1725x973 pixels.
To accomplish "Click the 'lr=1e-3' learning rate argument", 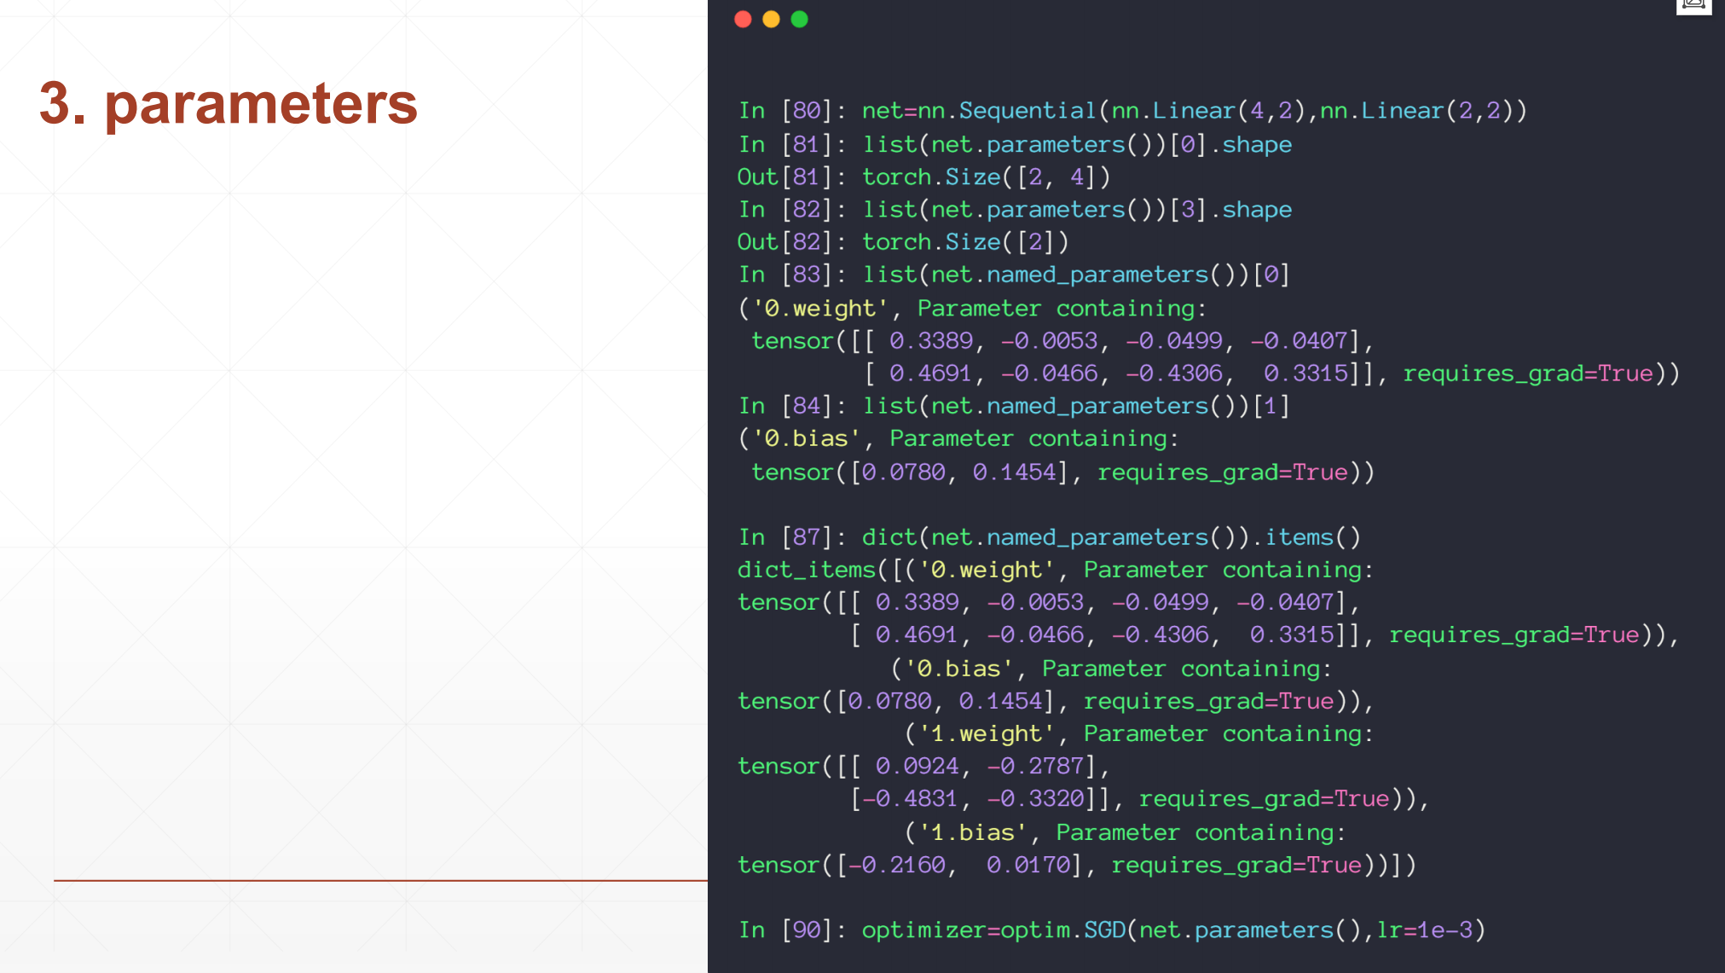I will [x=1424, y=930].
